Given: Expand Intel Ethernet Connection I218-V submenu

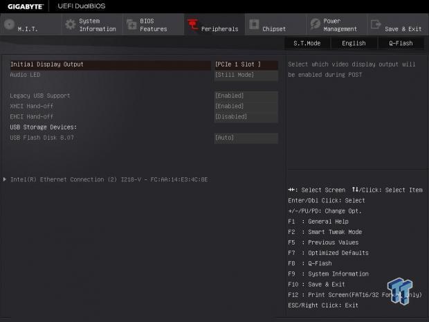Looking at the screenshot, I should click(x=109, y=179).
